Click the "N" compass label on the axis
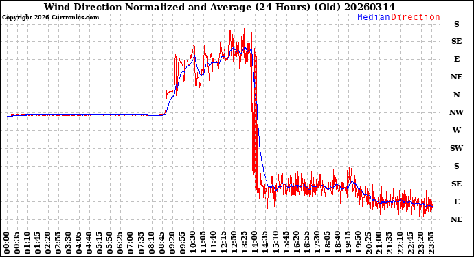This screenshot has width=474, height=257. click(456, 95)
